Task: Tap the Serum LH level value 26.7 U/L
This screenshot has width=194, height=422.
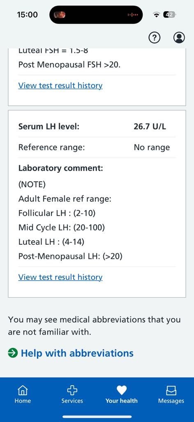Action: (150, 127)
